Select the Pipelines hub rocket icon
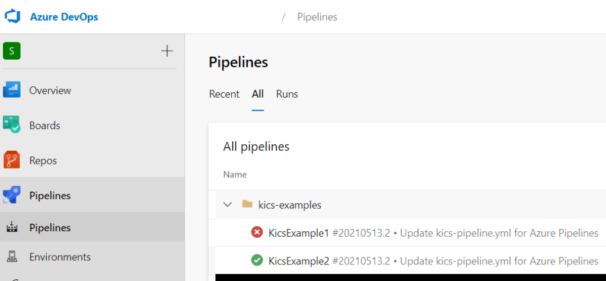 pyautogui.click(x=12, y=195)
